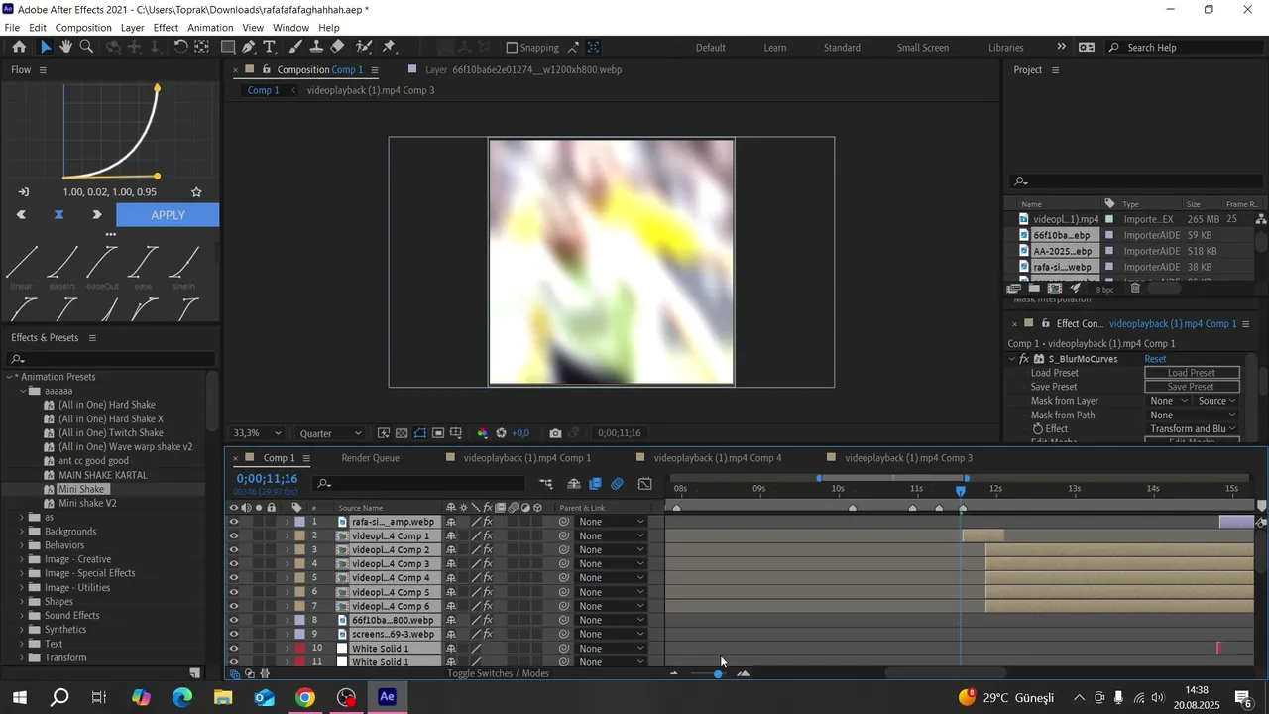This screenshot has width=1269, height=714.
Task: Toggle the transparency grid icon
Action: click(402, 433)
